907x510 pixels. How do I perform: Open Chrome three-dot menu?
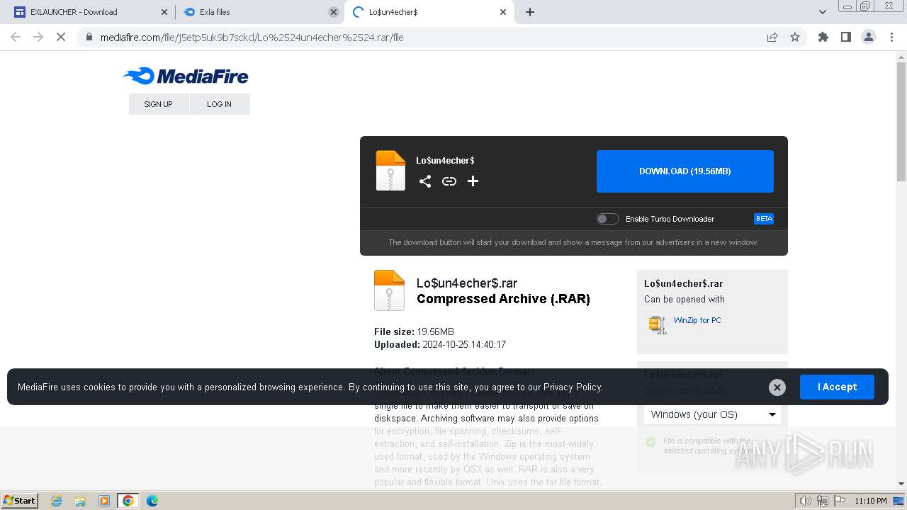click(x=891, y=37)
